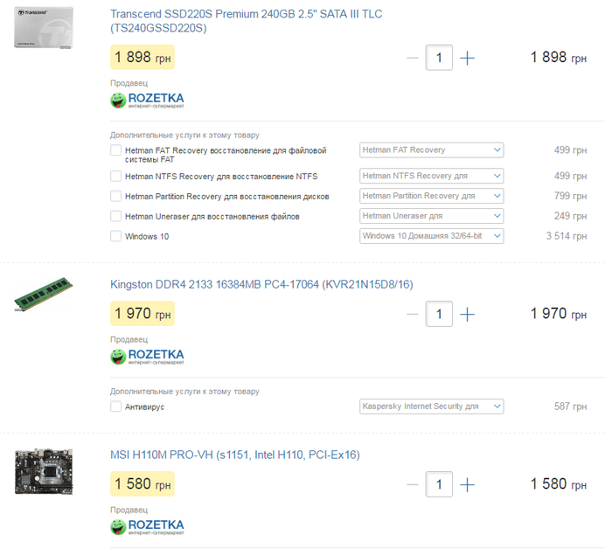Tick the Антивирус checkbox for Kingston memory
The image size is (612, 549).
tap(115, 407)
